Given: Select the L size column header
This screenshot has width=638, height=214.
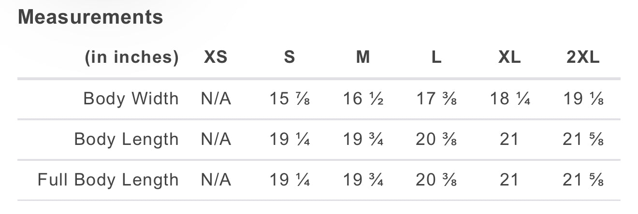Looking at the screenshot, I should tap(436, 57).
